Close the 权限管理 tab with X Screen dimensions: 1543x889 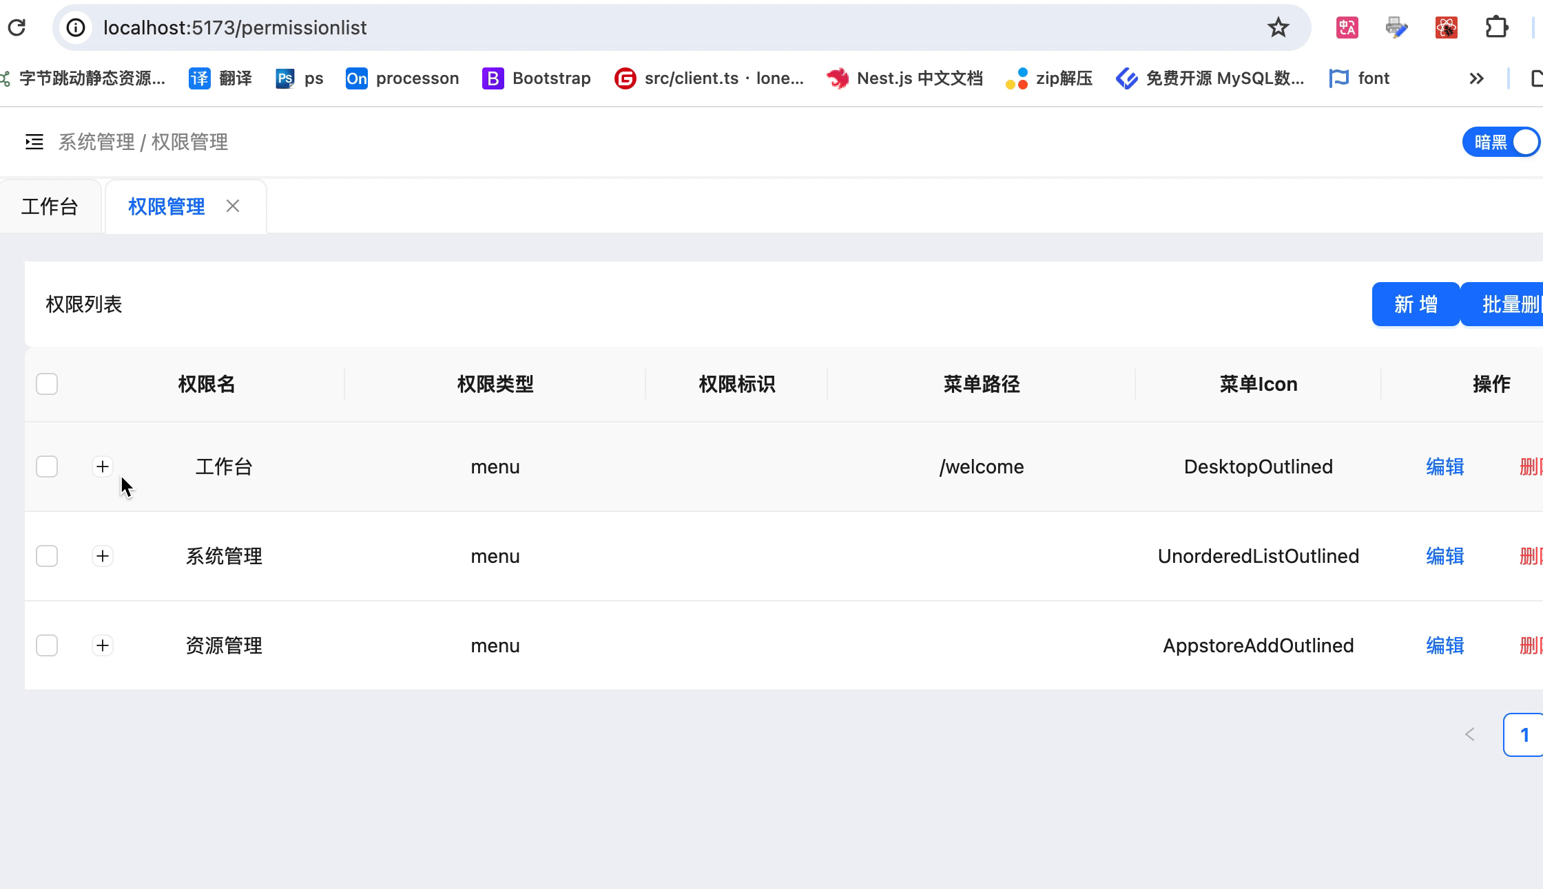[233, 206]
